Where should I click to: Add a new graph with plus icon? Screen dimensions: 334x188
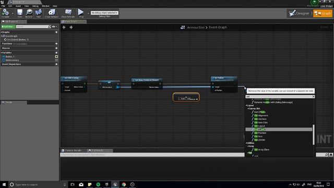tap(56, 32)
